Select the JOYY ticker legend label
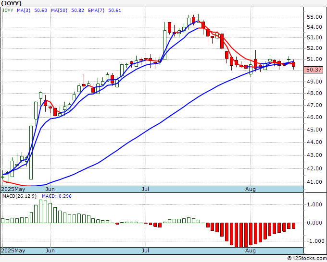 [x=8, y=11]
